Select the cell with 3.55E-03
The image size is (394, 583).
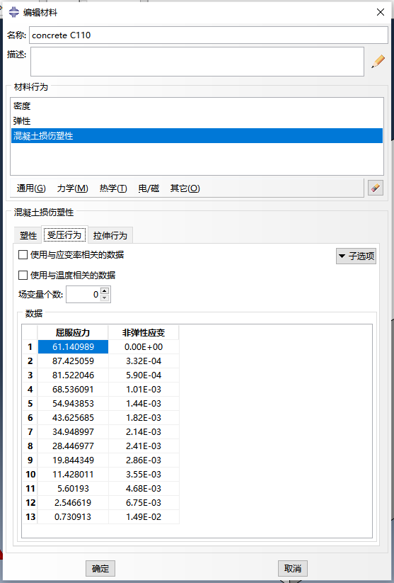[x=144, y=474]
